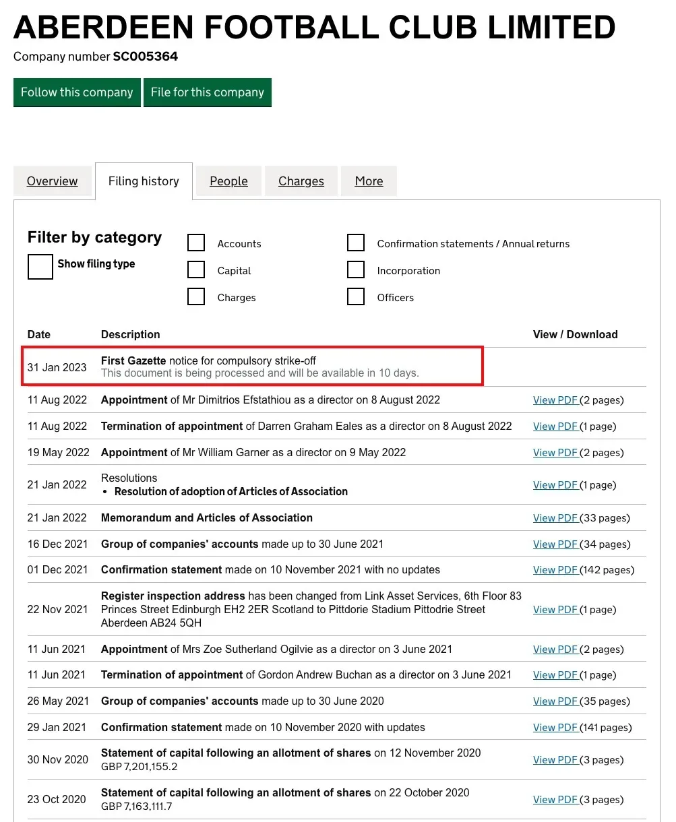Enable the Accounts category filter
The width and height of the screenshot is (676, 822).
(196, 243)
